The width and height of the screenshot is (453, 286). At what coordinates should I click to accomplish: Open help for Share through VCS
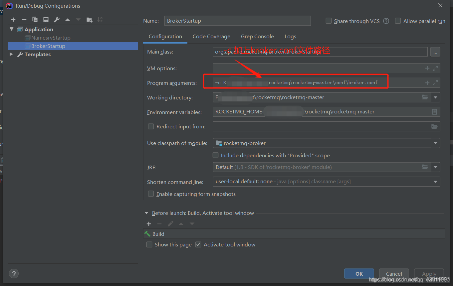pyautogui.click(x=386, y=21)
